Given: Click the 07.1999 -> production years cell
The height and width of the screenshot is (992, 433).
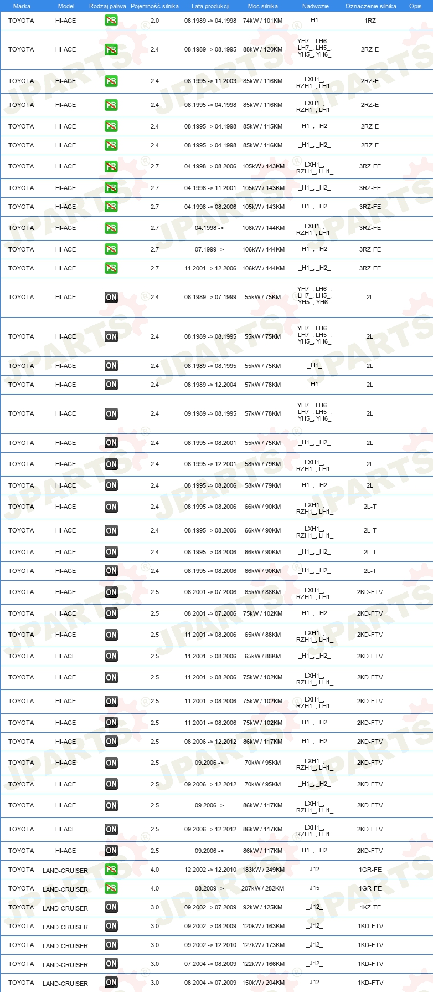Looking at the screenshot, I should point(209,249).
